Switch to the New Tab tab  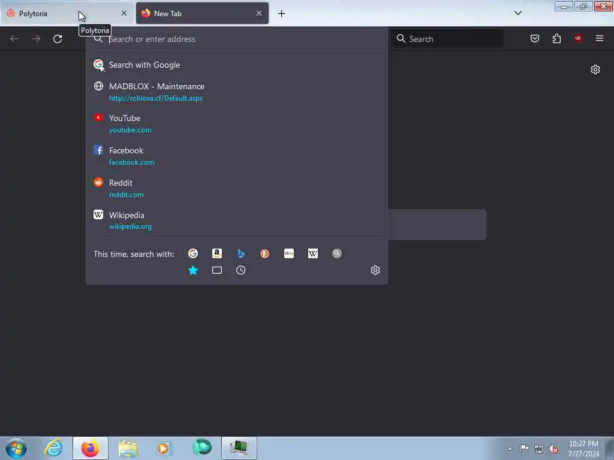(202, 13)
